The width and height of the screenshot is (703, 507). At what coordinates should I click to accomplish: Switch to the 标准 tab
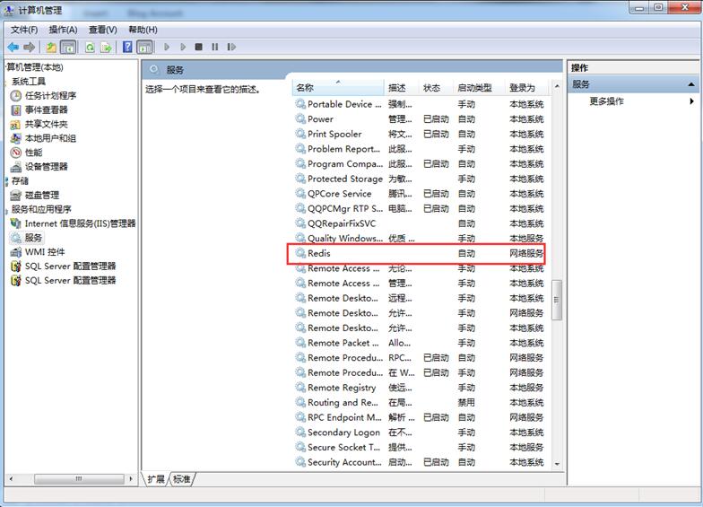pyautogui.click(x=182, y=479)
